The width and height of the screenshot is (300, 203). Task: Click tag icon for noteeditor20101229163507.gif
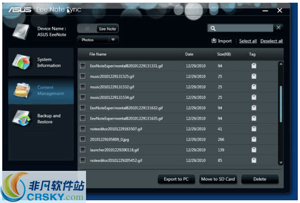tap(254, 129)
